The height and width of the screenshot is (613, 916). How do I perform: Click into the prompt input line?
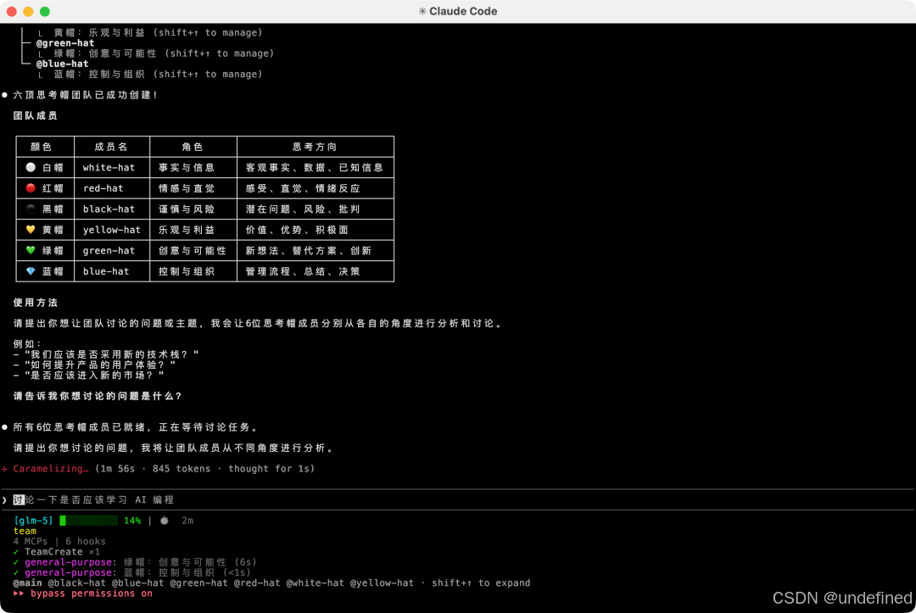(458, 499)
